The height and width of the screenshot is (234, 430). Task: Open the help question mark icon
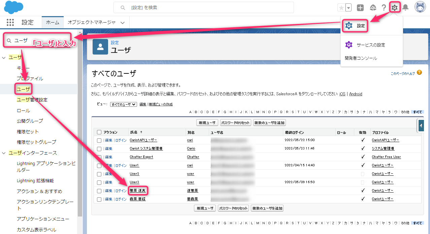click(x=384, y=7)
